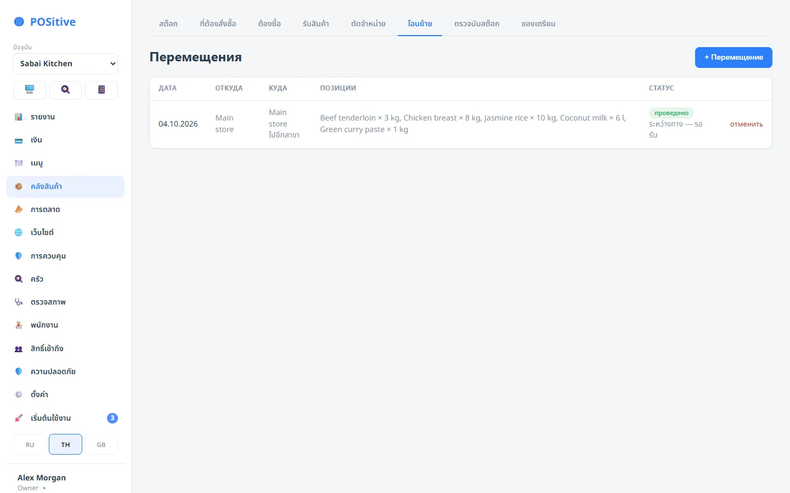790x493 pixels.
Task: Click the СТАТУС column header
Action: [662, 88]
